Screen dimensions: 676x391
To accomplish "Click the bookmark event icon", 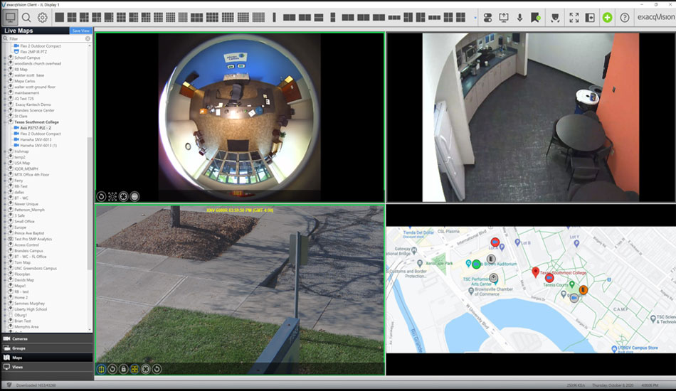I will click(535, 18).
